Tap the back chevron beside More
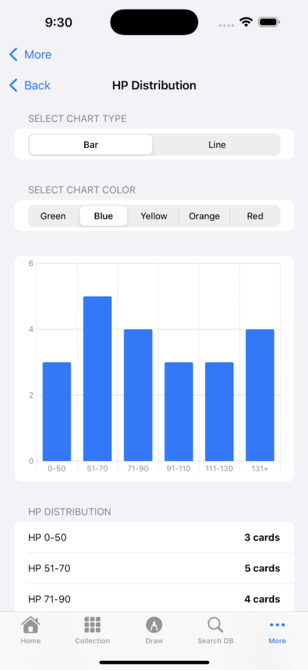 [x=14, y=54]
